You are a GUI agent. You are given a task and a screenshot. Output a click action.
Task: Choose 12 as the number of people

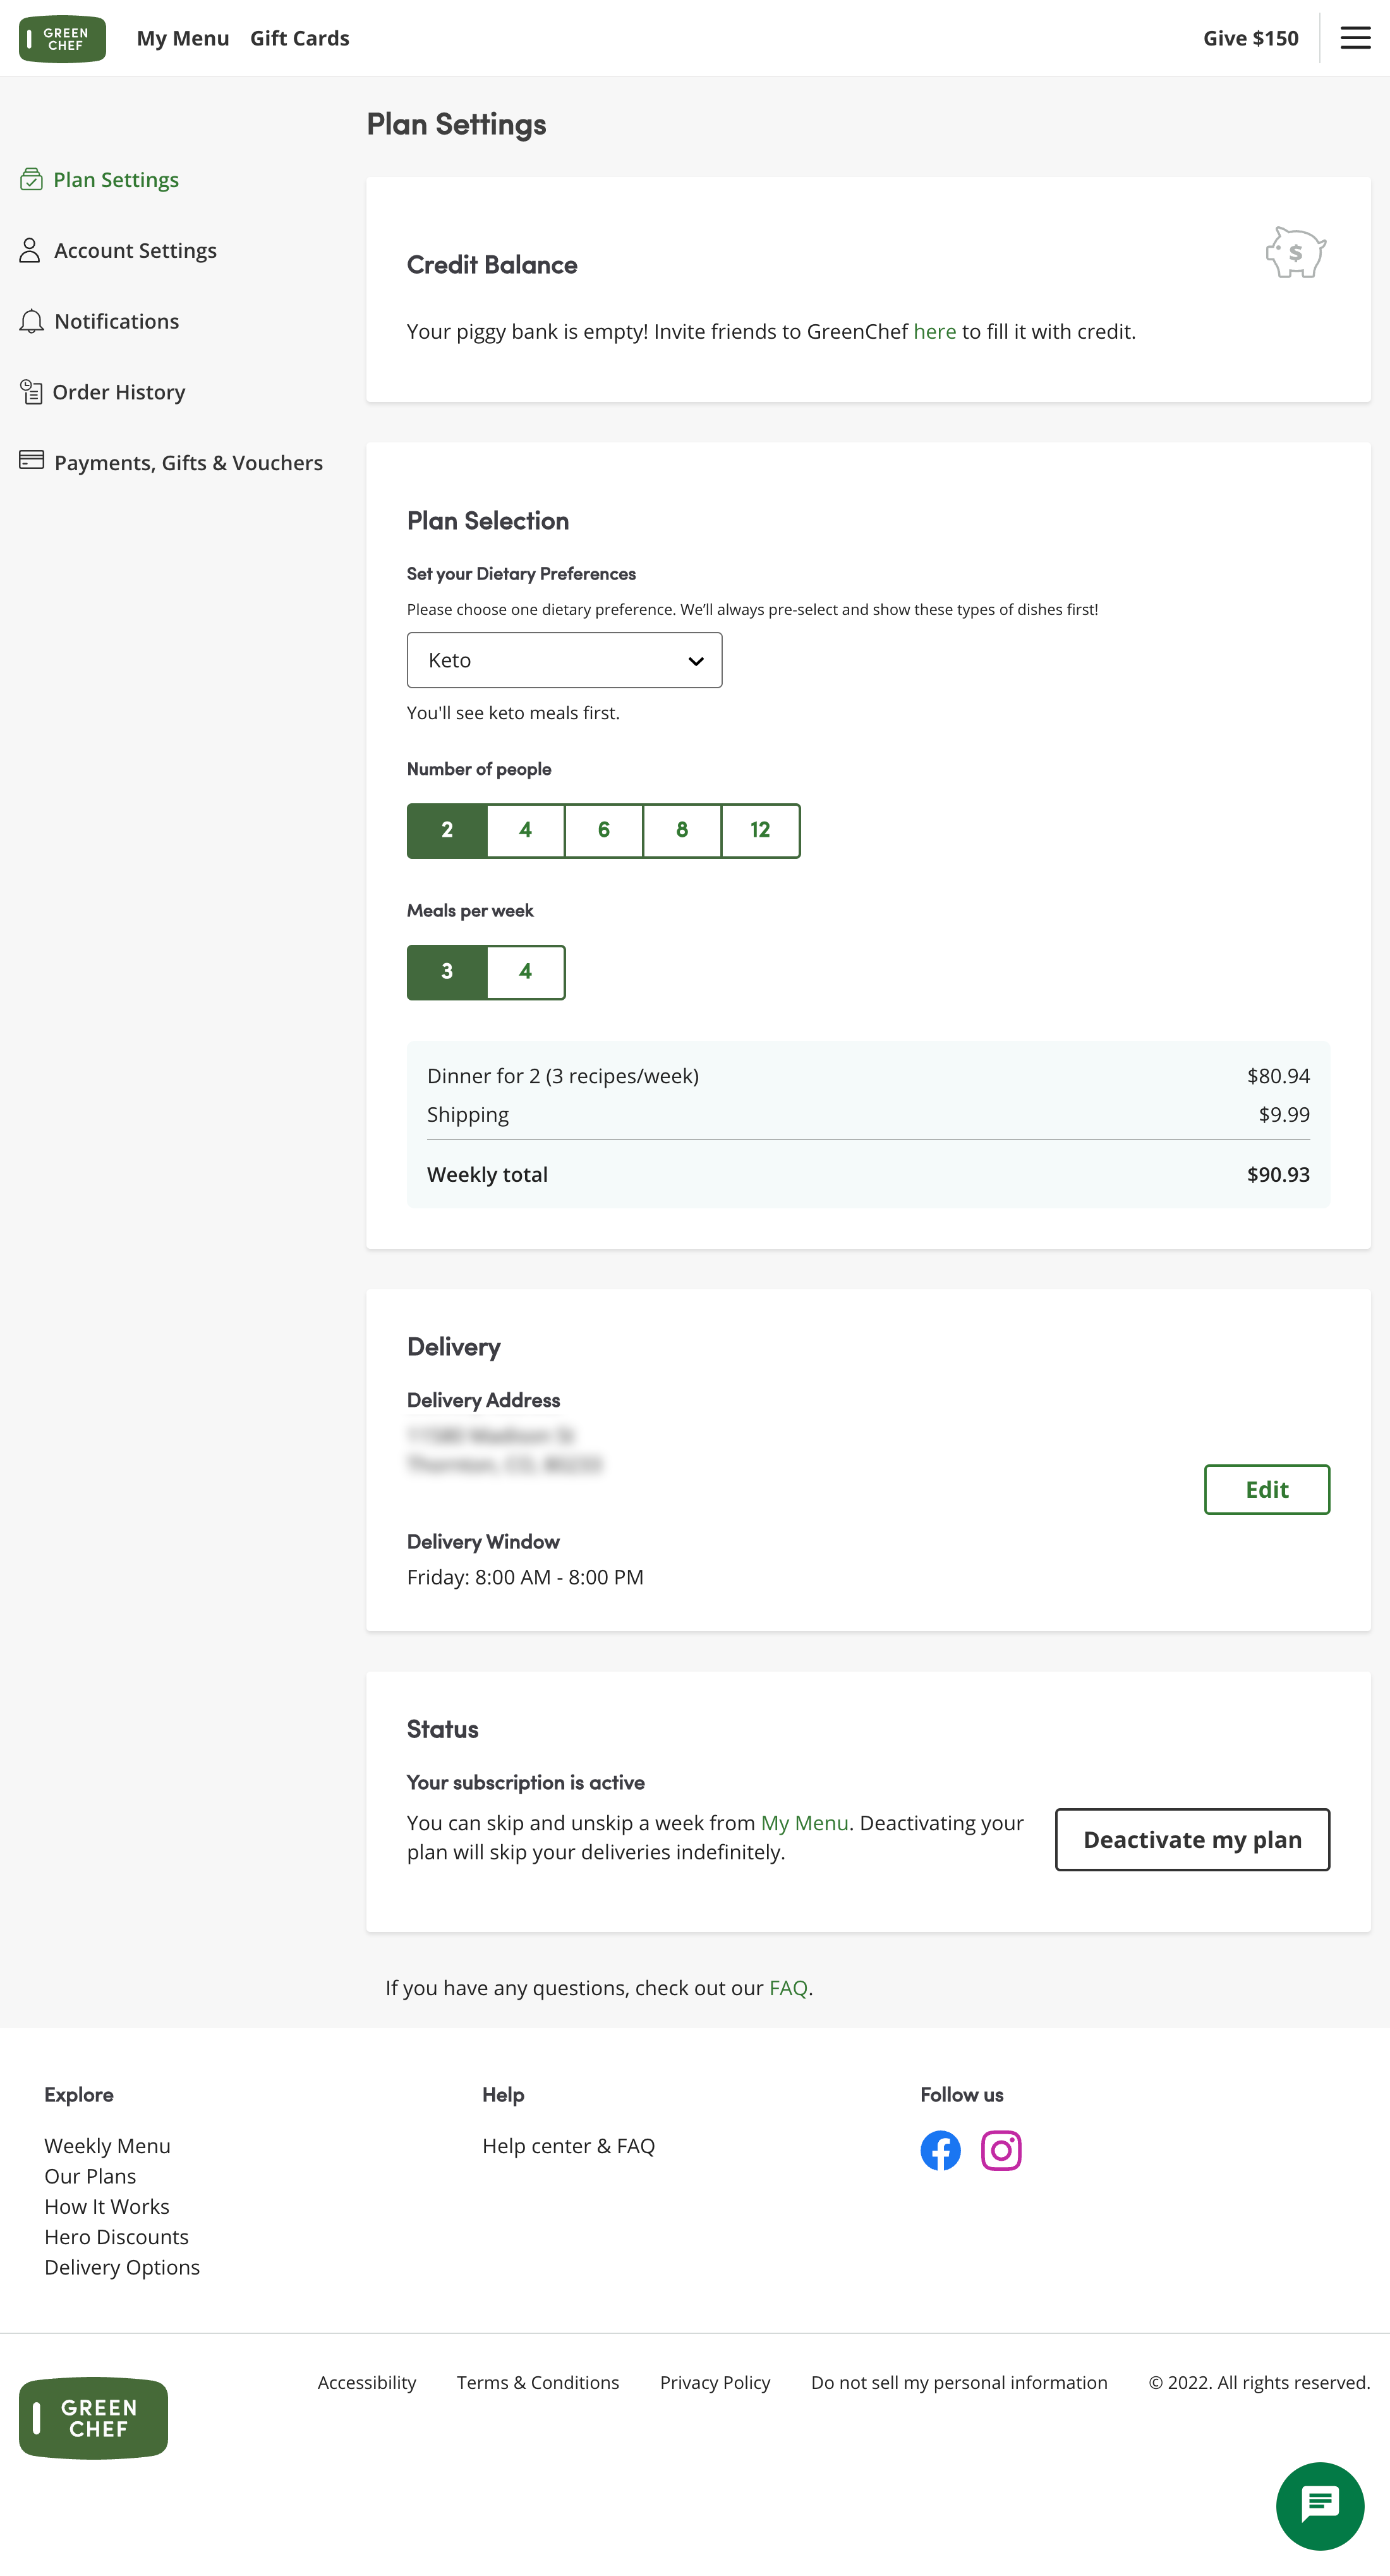coord(760,830)
